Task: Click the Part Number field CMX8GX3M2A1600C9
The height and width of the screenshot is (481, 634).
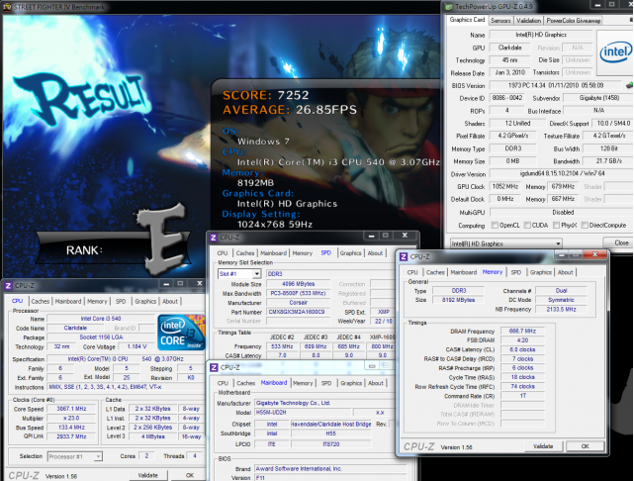Action: click(x=298, y=312)
